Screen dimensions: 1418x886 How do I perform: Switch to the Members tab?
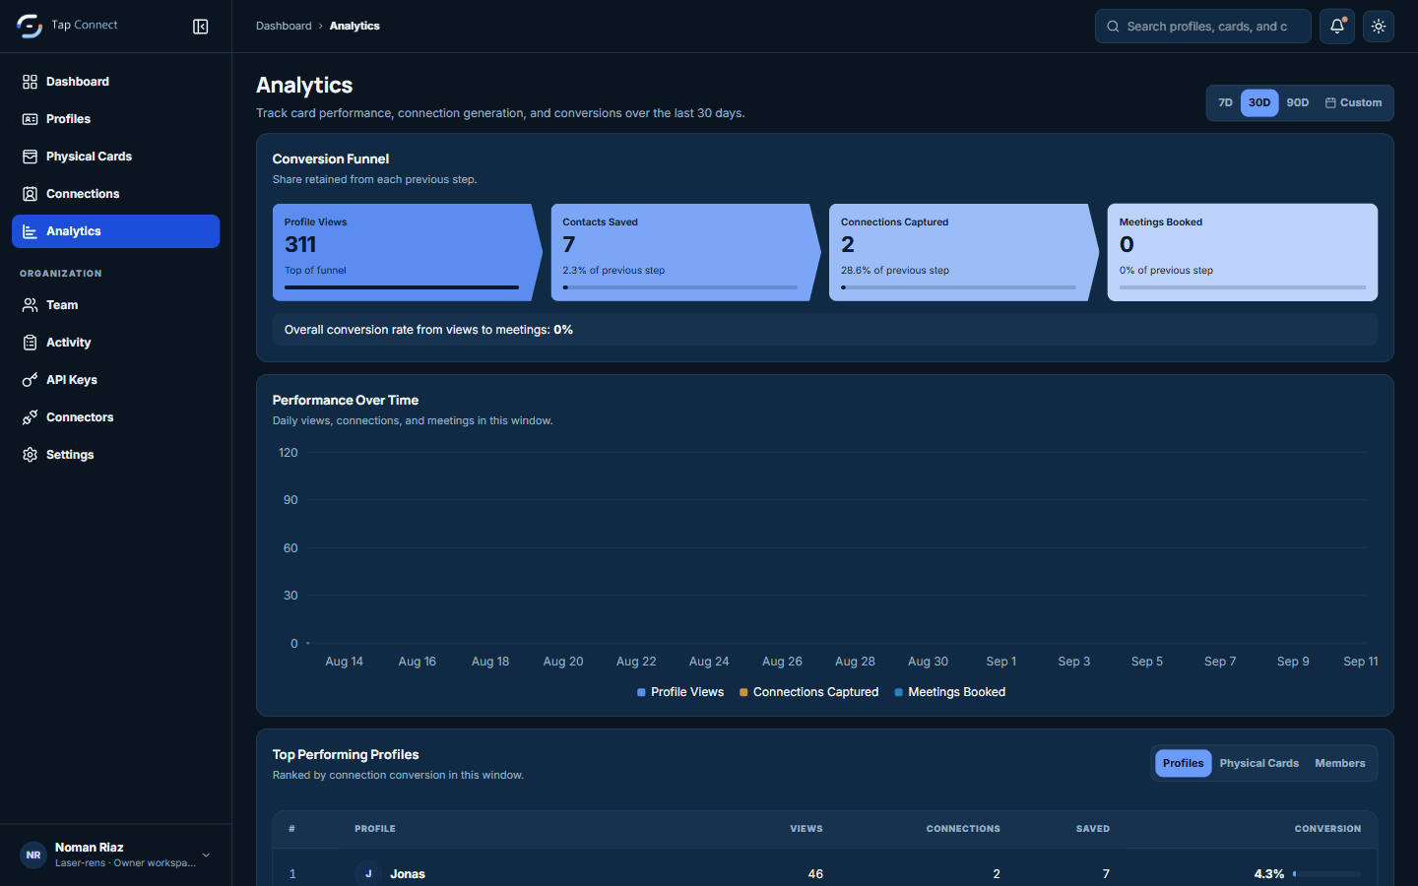pyautogui.click(x=1340, y=763)
